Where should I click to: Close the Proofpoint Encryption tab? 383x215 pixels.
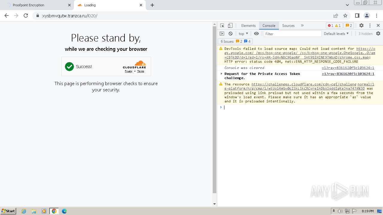point(69,5)
